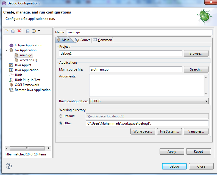Screen dimensions: 217x175
Task: Select the main.go configuration
Action: tap(24, 55)
